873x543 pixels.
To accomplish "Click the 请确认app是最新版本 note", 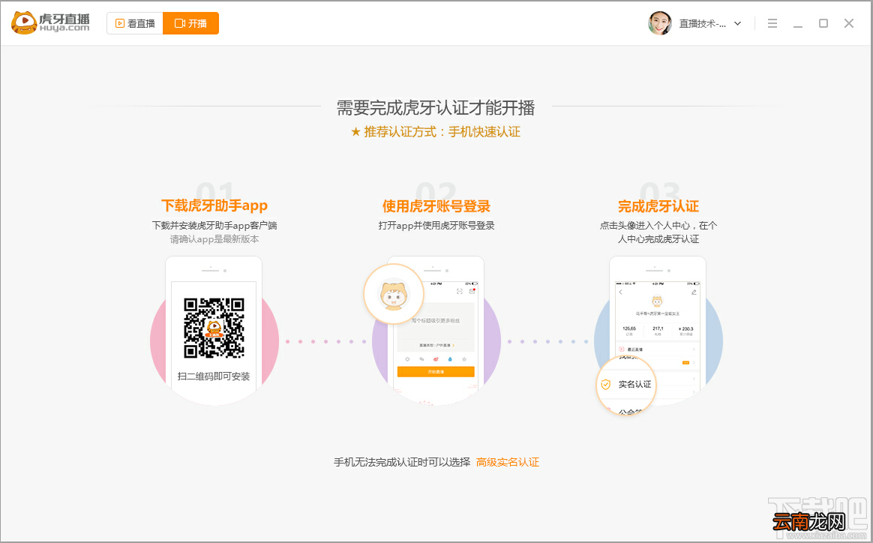I will pyautogui.click(x=214, y=239).
